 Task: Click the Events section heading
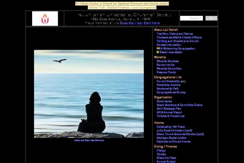159,123
